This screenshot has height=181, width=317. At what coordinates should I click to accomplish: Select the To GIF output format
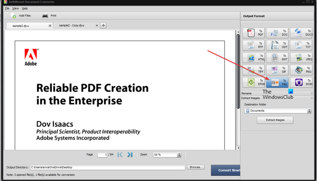tap(277, 70)
